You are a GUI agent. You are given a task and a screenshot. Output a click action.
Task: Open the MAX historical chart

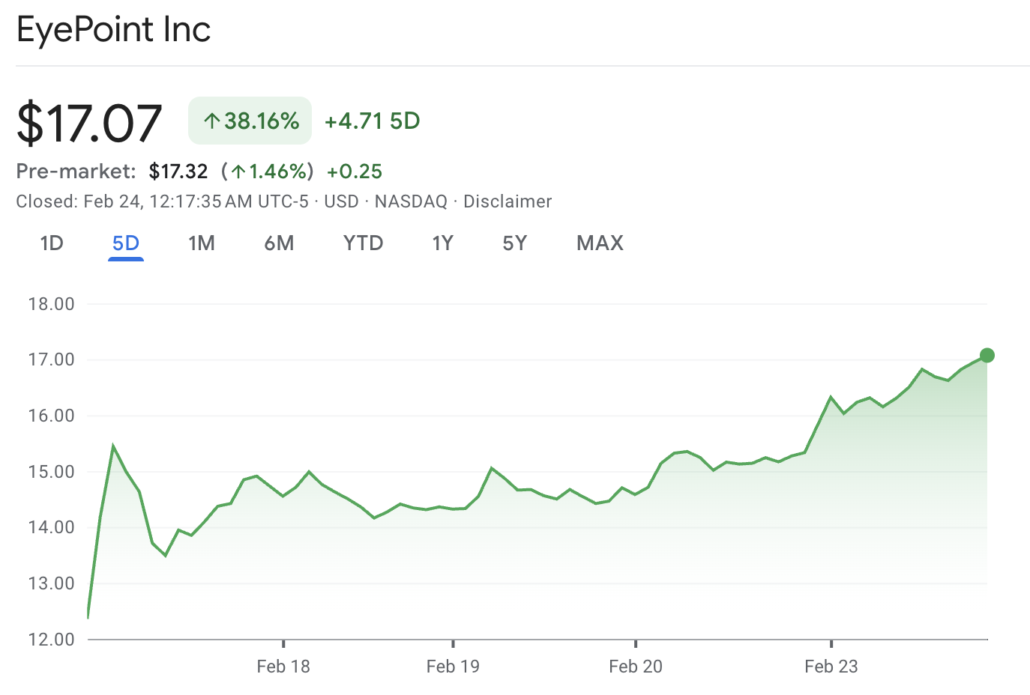pos(599,243)
